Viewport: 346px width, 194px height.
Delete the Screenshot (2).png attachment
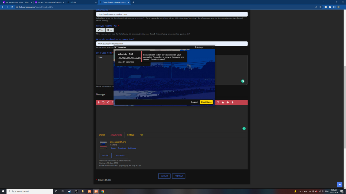(x=113, y=148)
